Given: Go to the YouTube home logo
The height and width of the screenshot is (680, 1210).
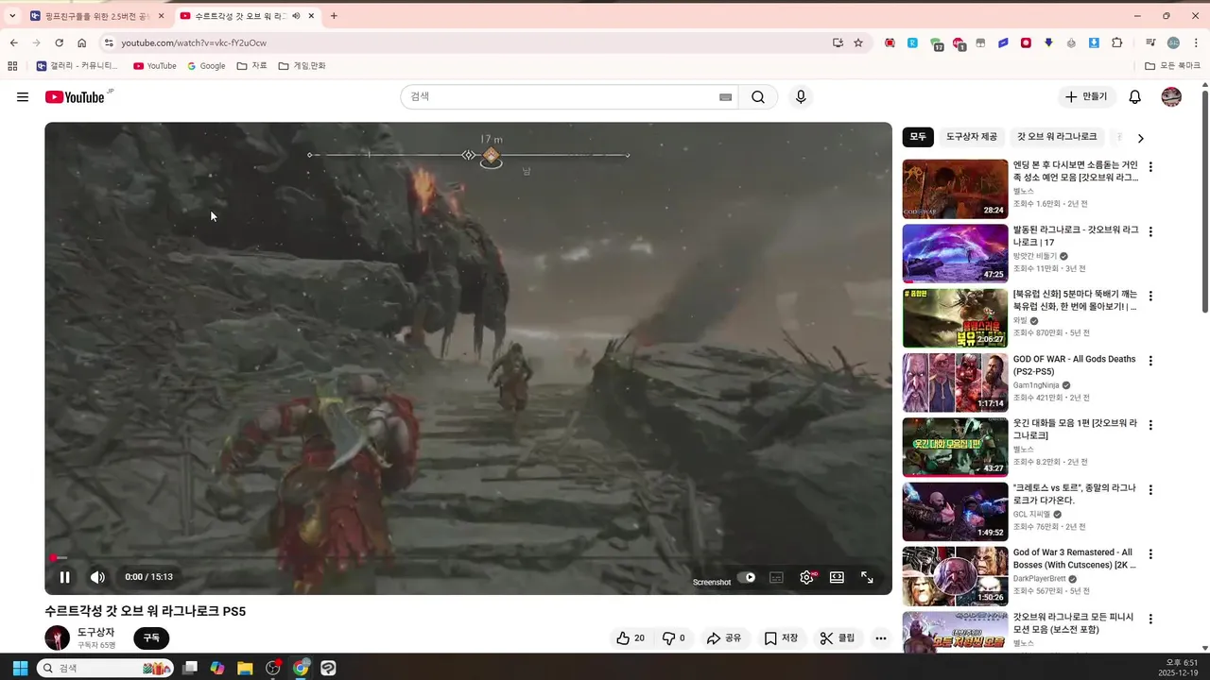Looking at the screenshot, I should [75, 97].
